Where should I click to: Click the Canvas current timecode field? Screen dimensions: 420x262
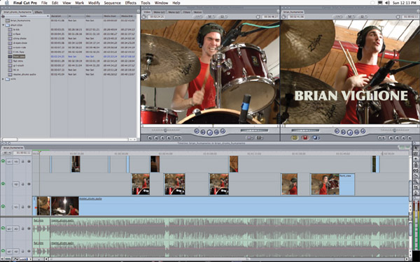click(x=409, y=17)
